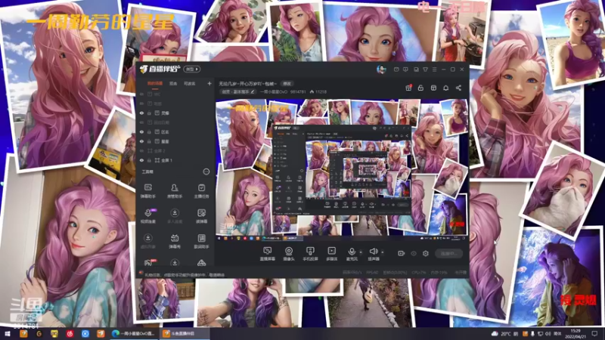The image size is (605, 340).
Task: Click the 连接中 start streaming button
Action: (448, 253)
